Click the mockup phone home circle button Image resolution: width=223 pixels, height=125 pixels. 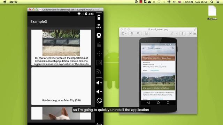(158, 103)
